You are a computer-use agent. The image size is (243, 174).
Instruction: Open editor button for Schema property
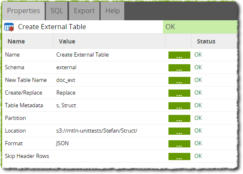pos(179,68)
